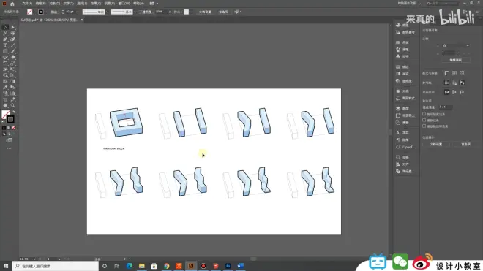Toggle first Preferences checkbox in Properties
This screenshot has width=483, height=271.
[424, 114]
